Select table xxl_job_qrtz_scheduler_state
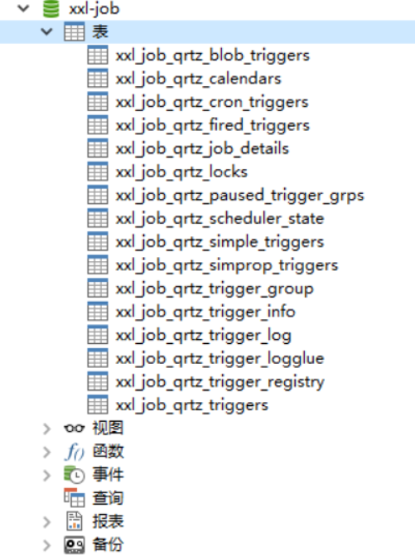Viewport: 415px width, 557px height. (x=220, y=219)
